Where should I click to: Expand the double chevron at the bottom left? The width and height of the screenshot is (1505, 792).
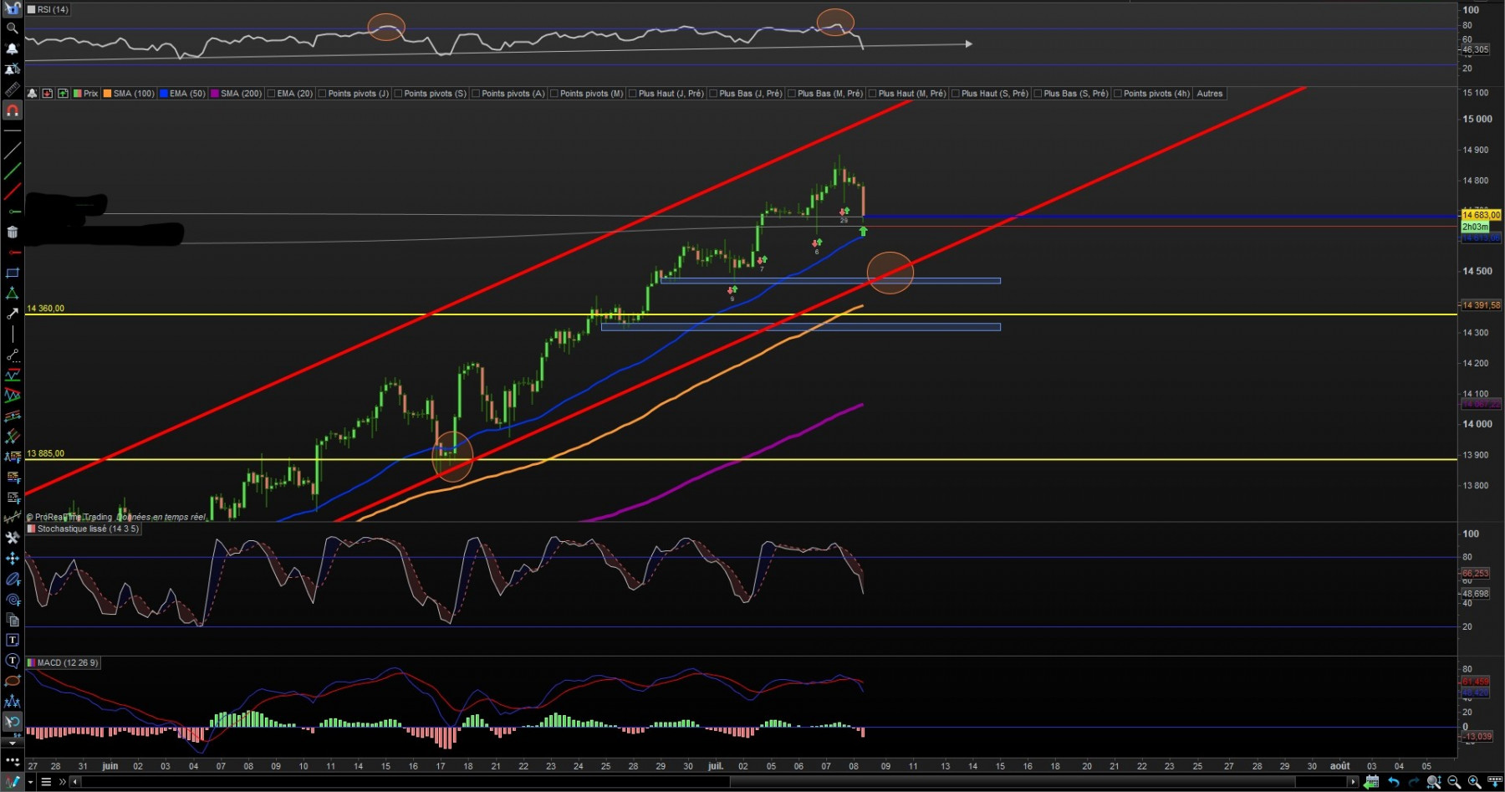click(62, 782)
